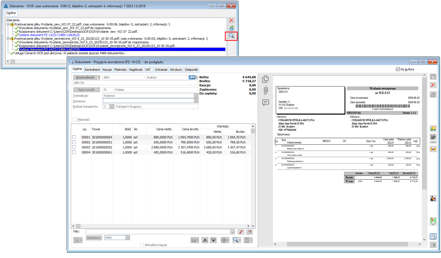This screenshot has width=441, height=258.
Task: Collapse the WZ-37_22.pdf processing tree node
Action: [x=8, y=24]
